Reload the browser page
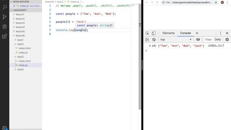Image resolution: width=231 pixels, height=130 pixels. pyautogui.click(x=157, y=3)
